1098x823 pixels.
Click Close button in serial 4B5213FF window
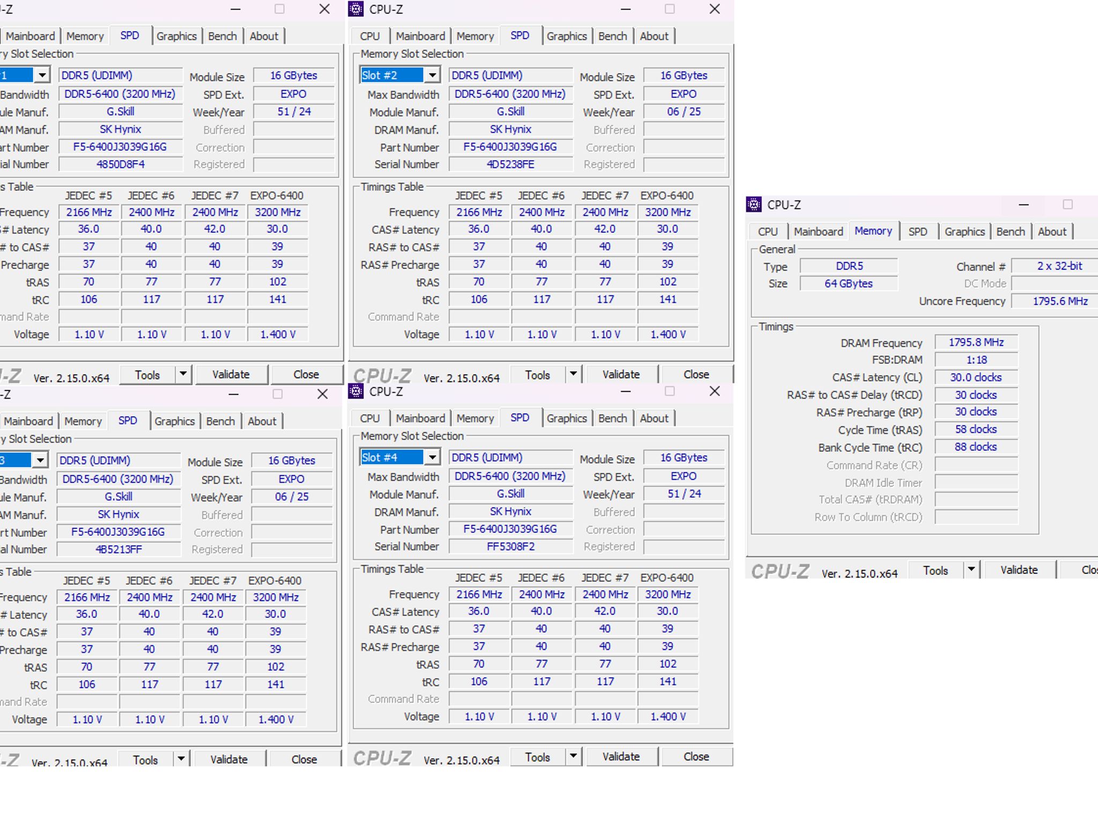pos(304,759)
